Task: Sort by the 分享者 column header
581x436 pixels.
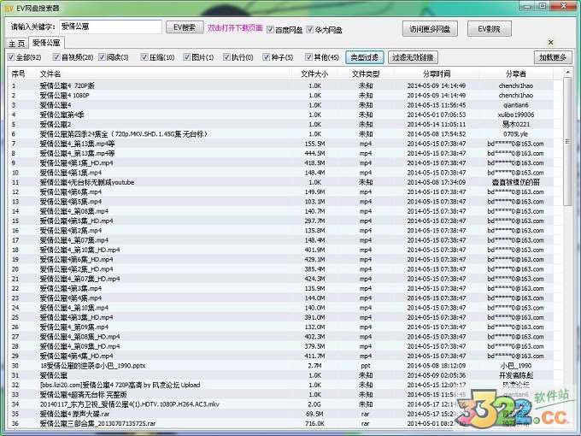Action: (516, 74)
